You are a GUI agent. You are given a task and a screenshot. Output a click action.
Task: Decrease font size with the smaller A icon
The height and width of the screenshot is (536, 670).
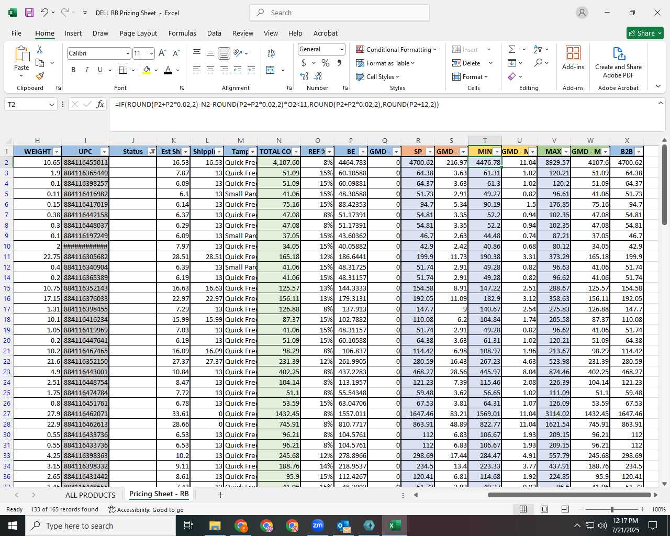(x=176, y=53)
